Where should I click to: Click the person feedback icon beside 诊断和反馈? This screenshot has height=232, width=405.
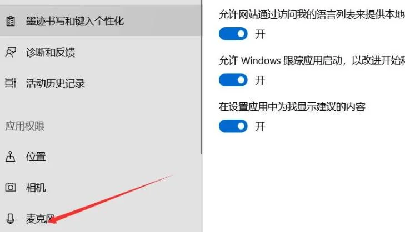tap(11, 52)
